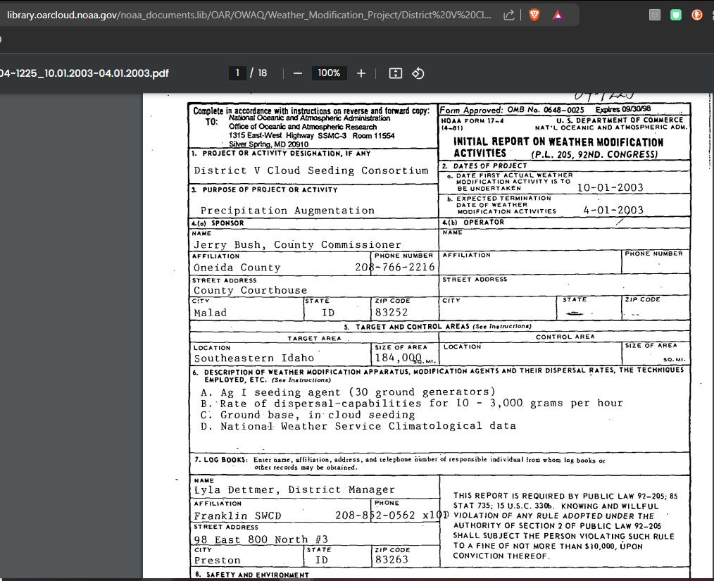Open the Brave Shields lion icon
The height and width of the screenshot is (581, 714).
click(x=534, y=15)
